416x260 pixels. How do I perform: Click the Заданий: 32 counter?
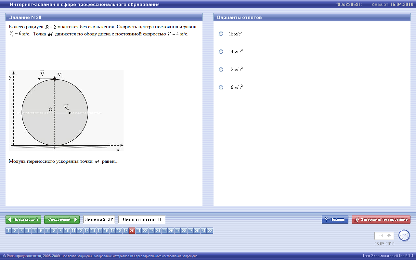click(x=99, y=220)
